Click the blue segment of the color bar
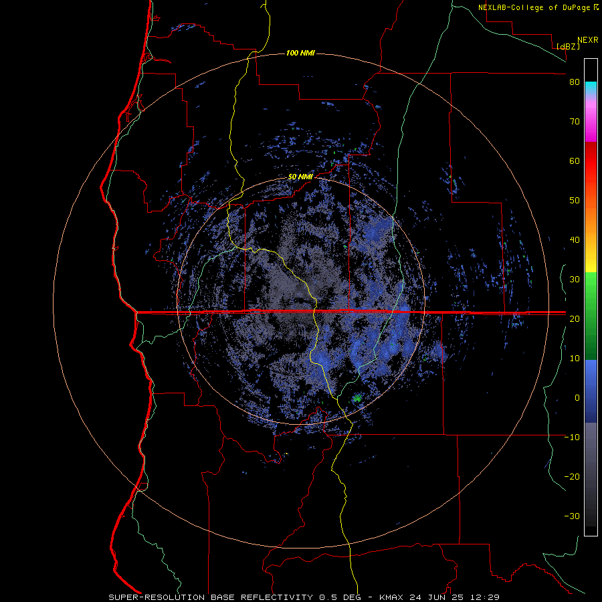The width and height of the screenshot is (602, 602). (591, 391)
